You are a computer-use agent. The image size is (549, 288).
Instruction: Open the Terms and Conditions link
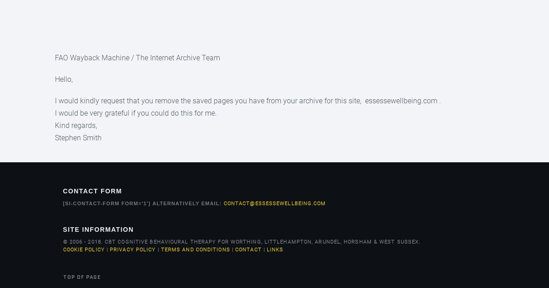coord(195,250)
